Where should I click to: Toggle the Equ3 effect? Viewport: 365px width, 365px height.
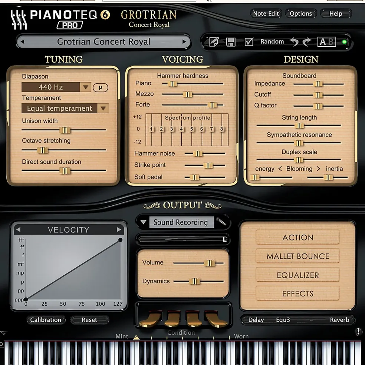283,320
